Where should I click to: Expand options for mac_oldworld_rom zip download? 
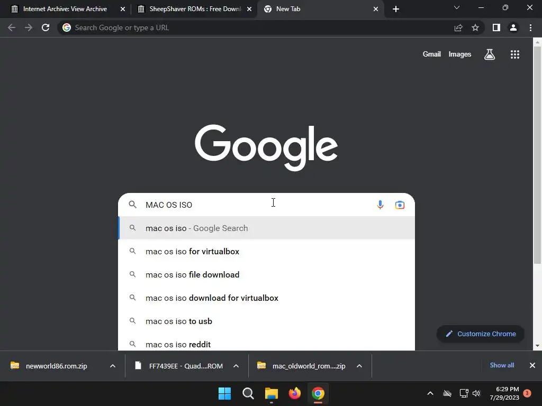pyautogui.click(x=359, y=366)
